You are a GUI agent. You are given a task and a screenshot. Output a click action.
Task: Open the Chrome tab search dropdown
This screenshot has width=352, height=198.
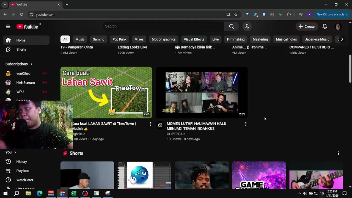5,5
